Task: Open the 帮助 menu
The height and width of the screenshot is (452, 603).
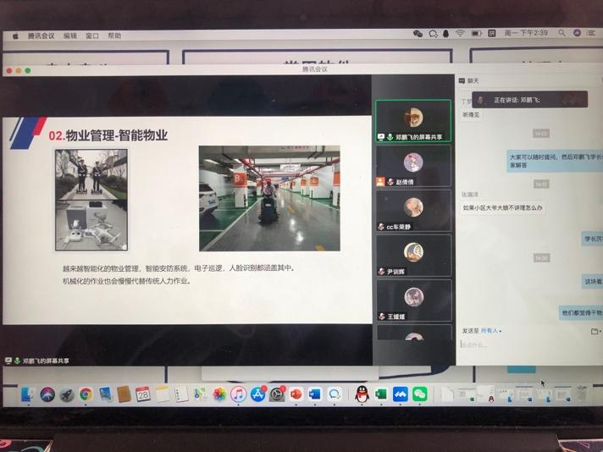Action: tap(114, 36)
